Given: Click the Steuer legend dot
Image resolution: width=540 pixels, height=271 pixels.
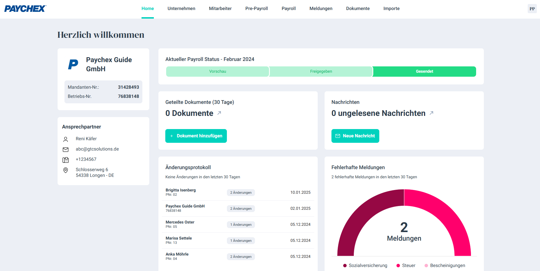Looking at the screenshot, I should coord(398,266).
